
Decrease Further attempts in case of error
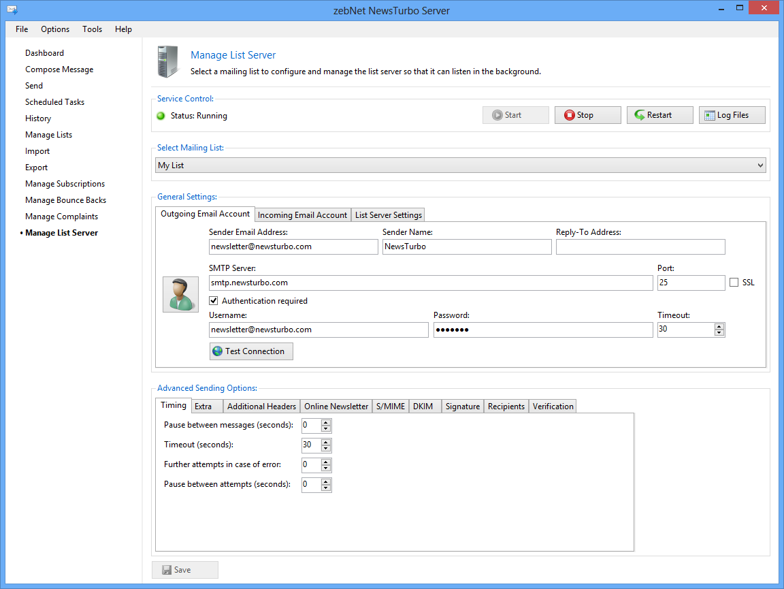click(x=326, y=468)
